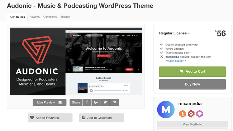Image resolution: width=233 pixels, height=131 pixels.
Task: Click the Live Preview button
Action: (49, 102)
